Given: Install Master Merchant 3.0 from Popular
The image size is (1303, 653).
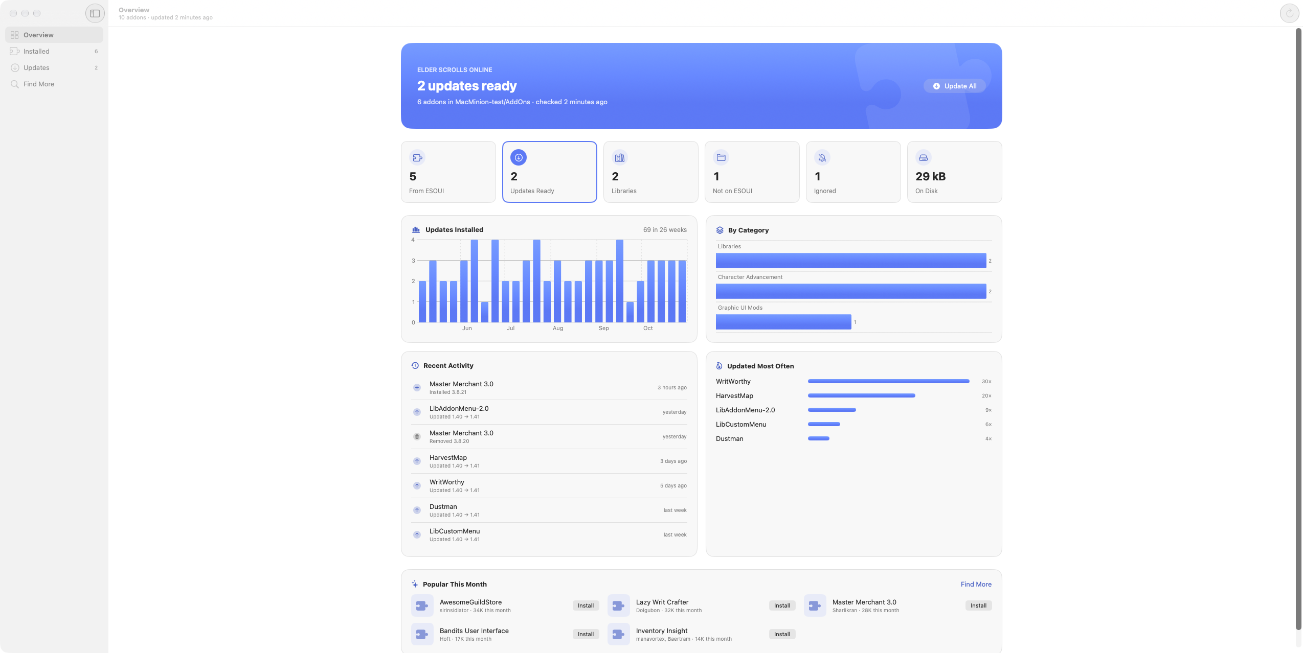Looking at the screenshot, I should point(979,605).
